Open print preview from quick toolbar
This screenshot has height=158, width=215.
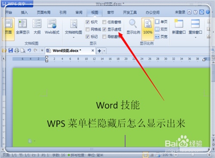click(x=23, y=50)
